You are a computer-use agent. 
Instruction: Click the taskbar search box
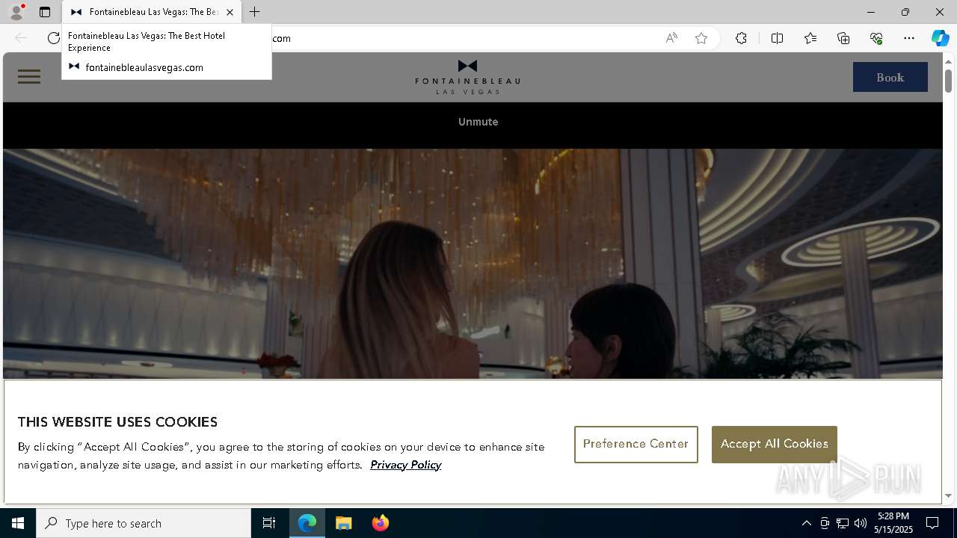coord(144,523)
